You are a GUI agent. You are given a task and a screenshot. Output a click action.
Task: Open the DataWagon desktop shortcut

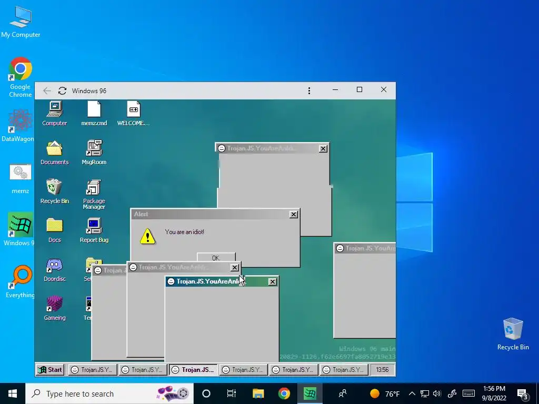point(18,126)
